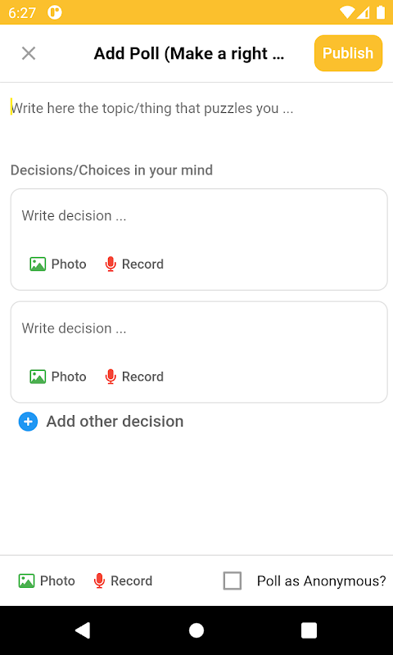The image size is (393, 655).
Task: Tap the Android recent apps square button
Action: pos(309,630)
